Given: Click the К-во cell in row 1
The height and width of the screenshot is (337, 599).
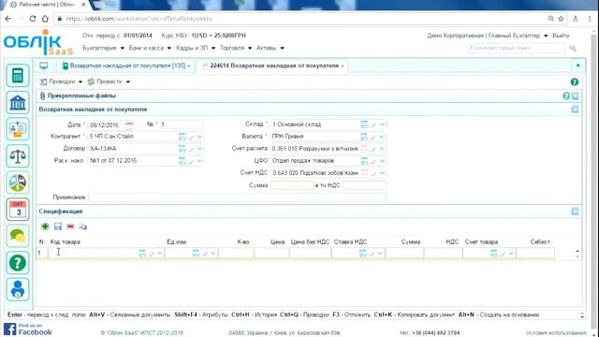Looking at the screenshot, I should click(x=236, y=253).
